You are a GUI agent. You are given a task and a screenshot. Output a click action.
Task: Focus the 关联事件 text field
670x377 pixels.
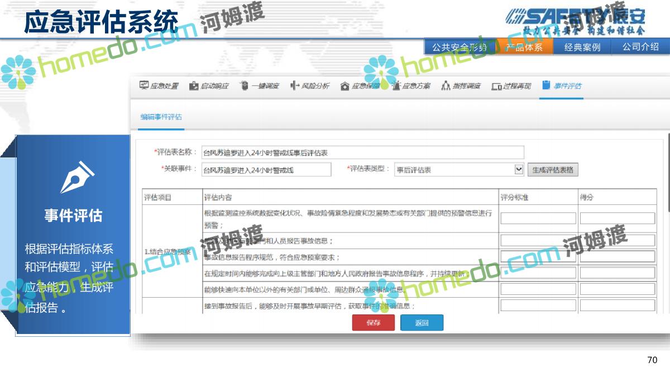click(x=266, y=170)
